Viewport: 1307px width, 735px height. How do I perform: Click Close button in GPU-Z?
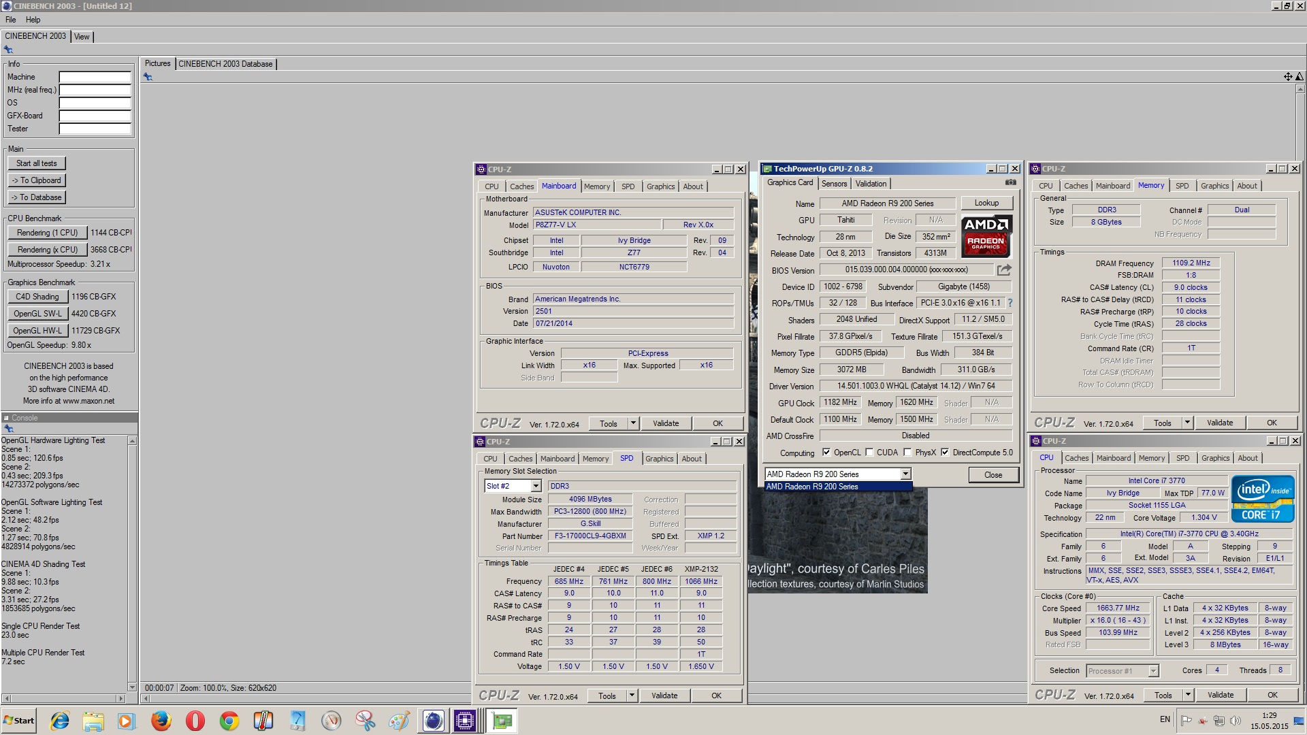coord(993,475)
